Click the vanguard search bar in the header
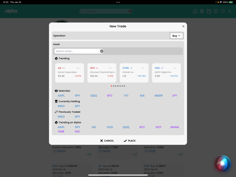This screenshot has width=236, height=177. (x=106, y=11)
